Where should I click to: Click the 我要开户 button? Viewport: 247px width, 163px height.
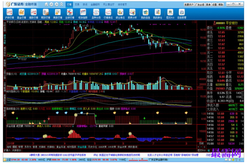(189, 5)
